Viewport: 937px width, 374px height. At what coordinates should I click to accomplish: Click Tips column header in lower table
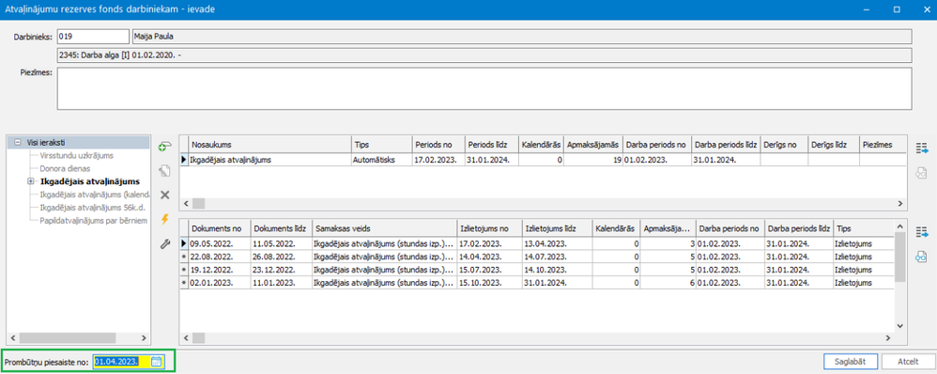[x=863, y=228]
